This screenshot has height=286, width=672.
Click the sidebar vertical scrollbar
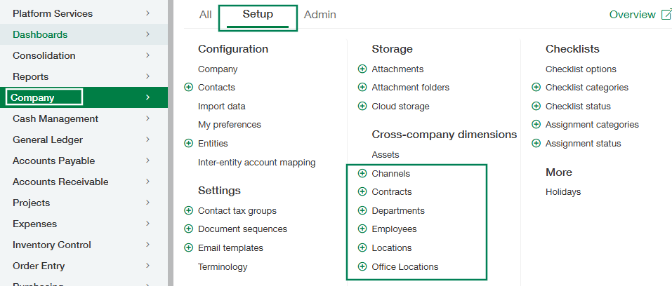171,143
